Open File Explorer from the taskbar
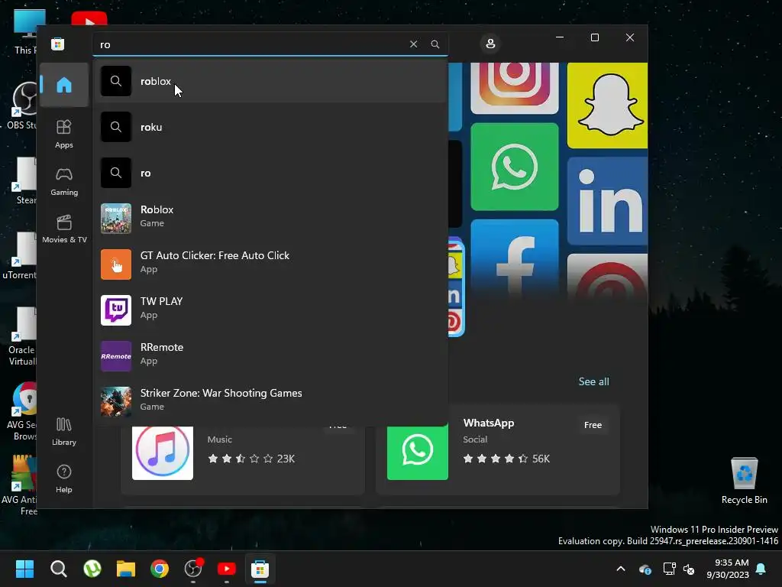Viewport: 782px width, 587px height. click(126, 569)
